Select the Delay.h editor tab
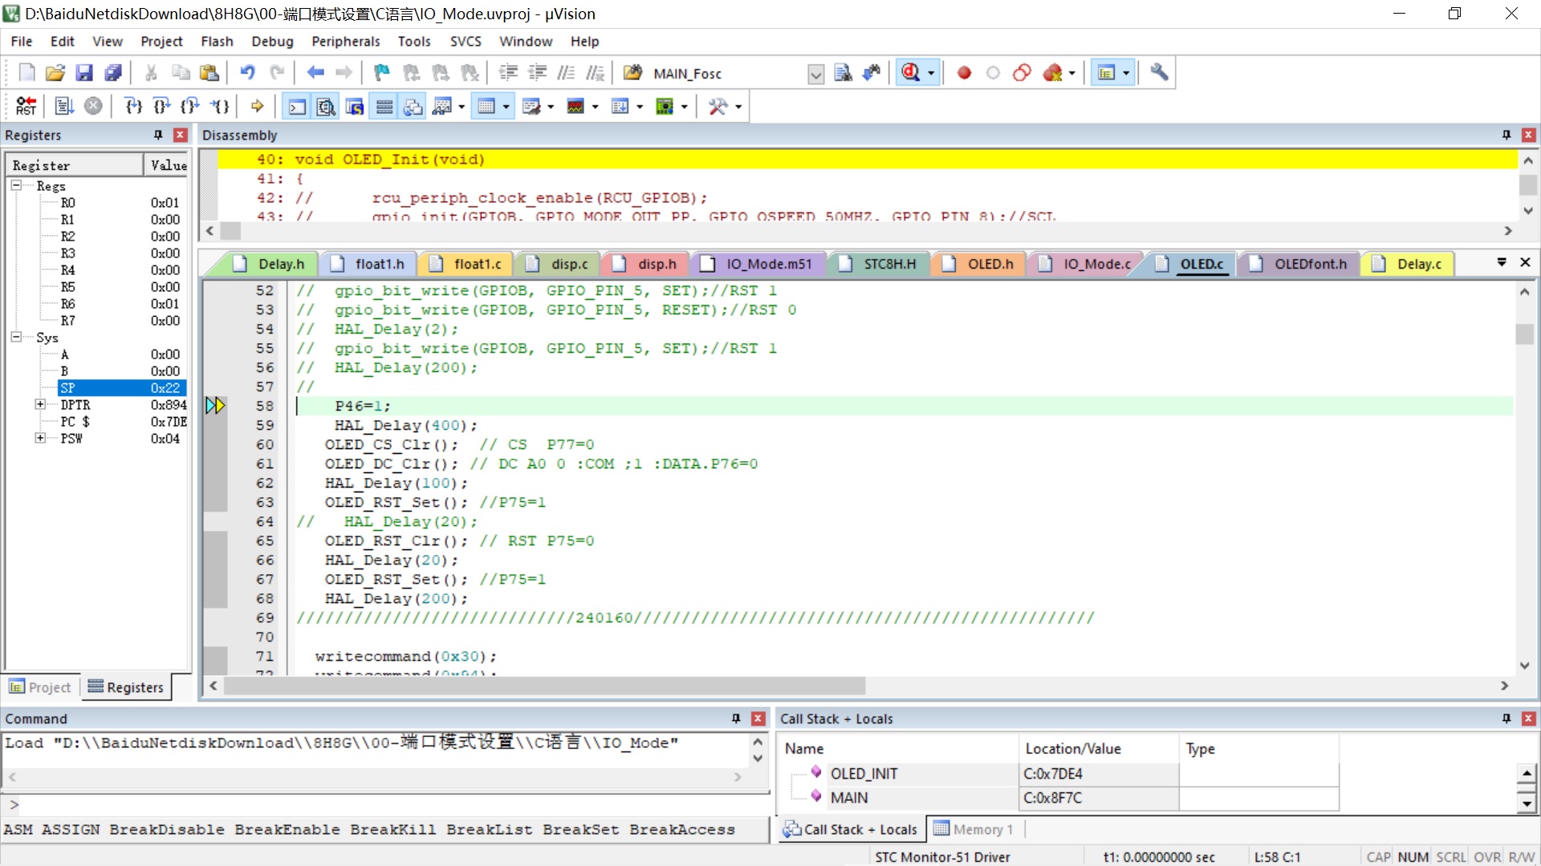The width and height of the screenshot is (1541, 866). tap(270, 264)
